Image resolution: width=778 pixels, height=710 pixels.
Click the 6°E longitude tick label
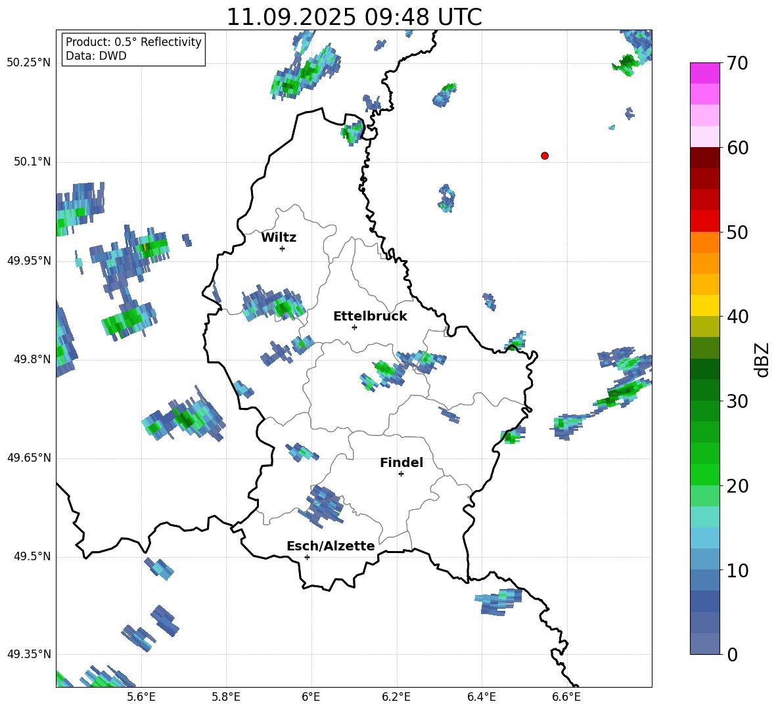pyautogui.click(x=311, y=696)
